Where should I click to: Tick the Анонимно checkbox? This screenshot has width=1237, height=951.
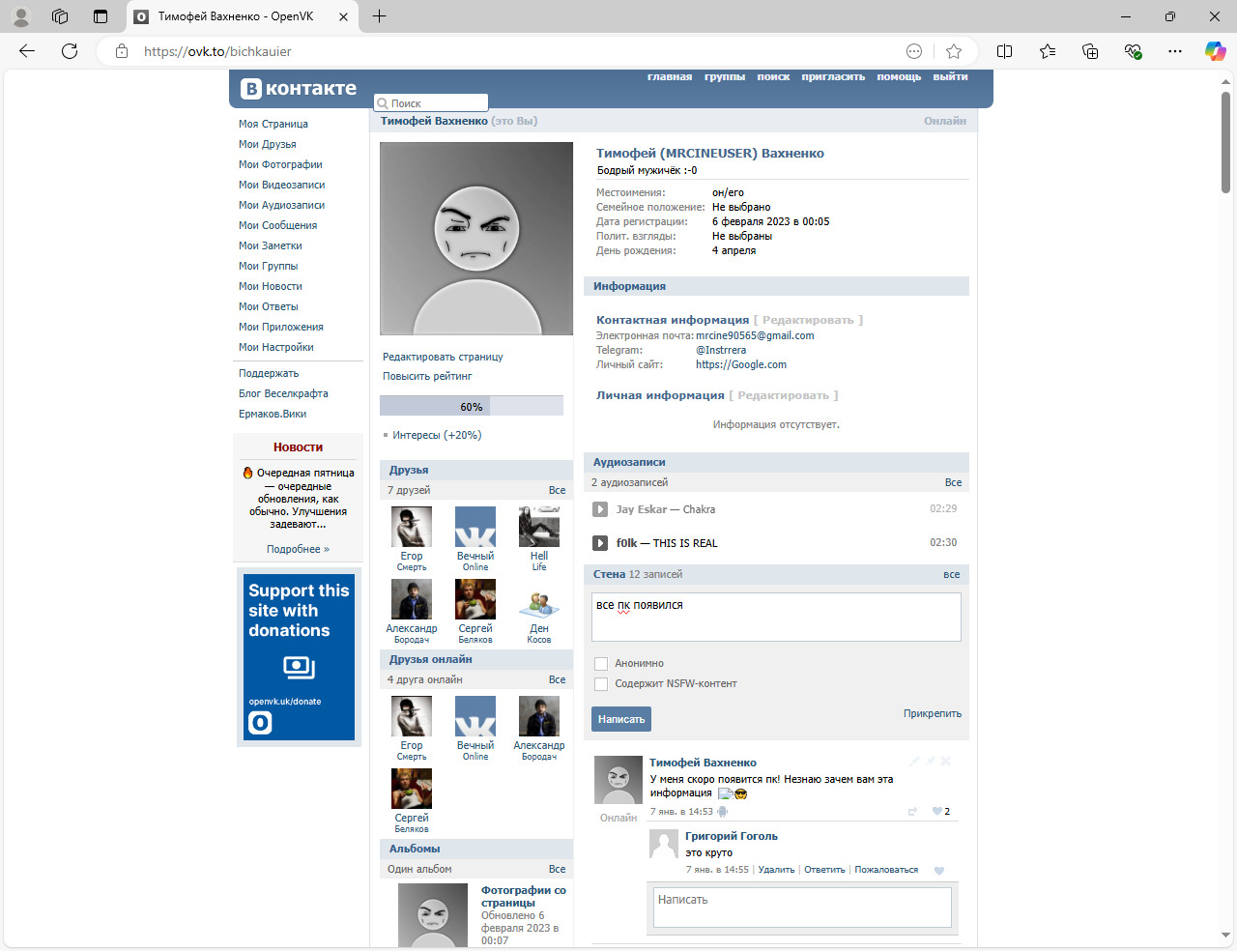601,664
